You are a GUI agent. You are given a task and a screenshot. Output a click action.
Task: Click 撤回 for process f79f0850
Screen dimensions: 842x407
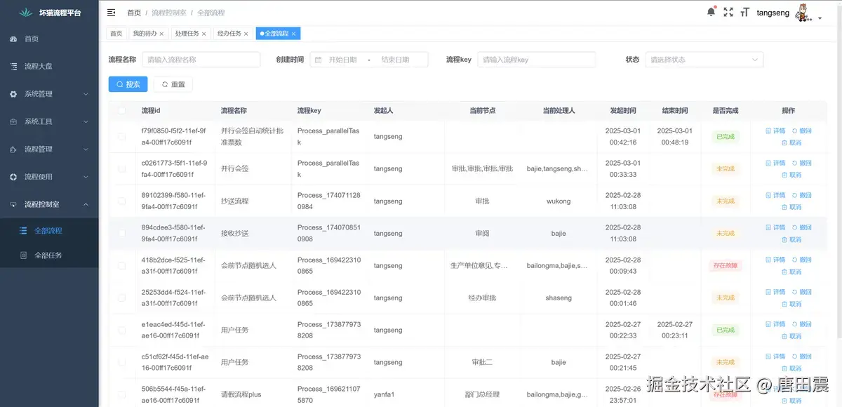(802, 131)
